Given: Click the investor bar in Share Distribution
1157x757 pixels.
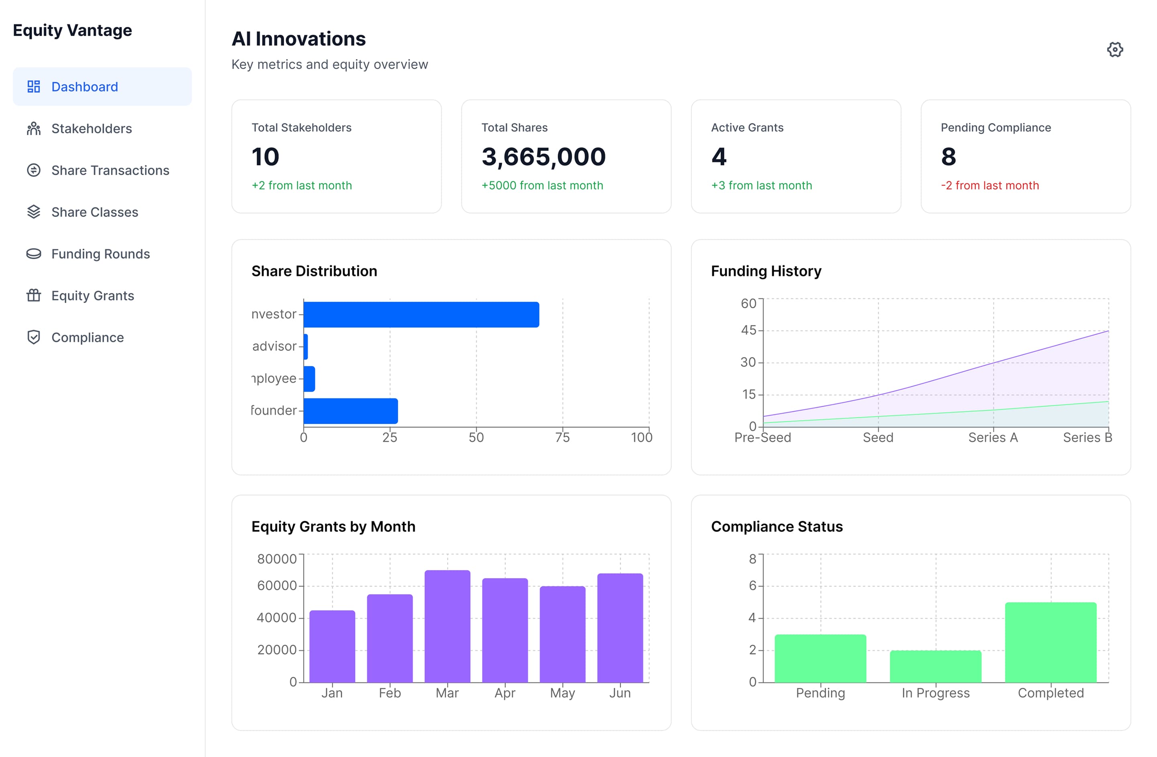Looking at the screenshot, I should point(421,315).
